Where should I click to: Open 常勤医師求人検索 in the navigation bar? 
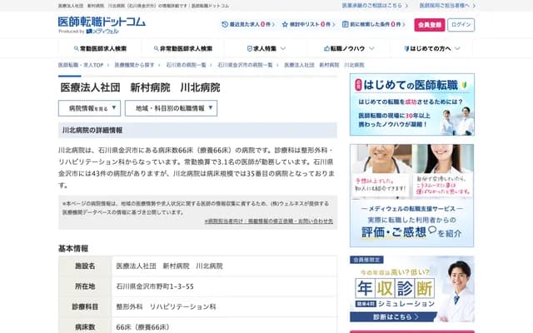(100, 48)
